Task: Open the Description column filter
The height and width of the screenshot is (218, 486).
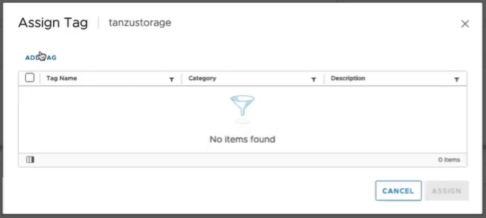Action: point(457,80)
